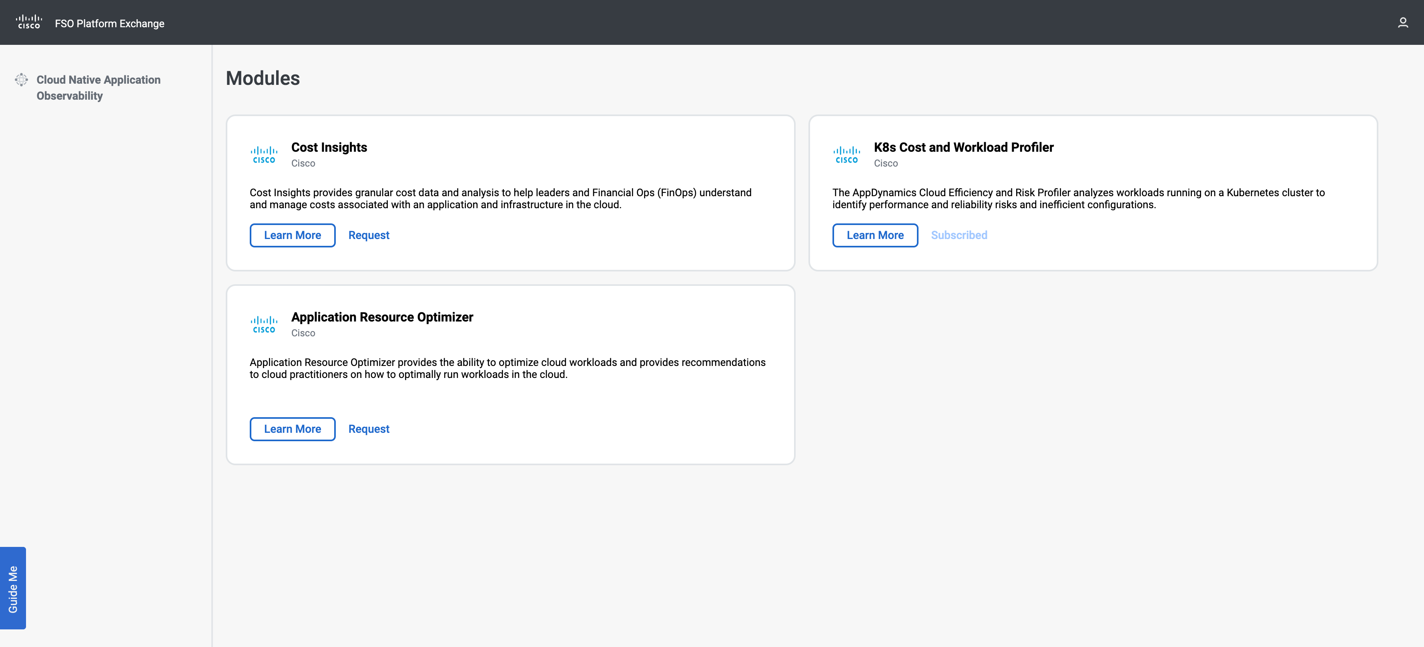1424x647 pixels.
Task: Open Learn More for K8s Cost and Workload Profiler
Action: [875, 235]
